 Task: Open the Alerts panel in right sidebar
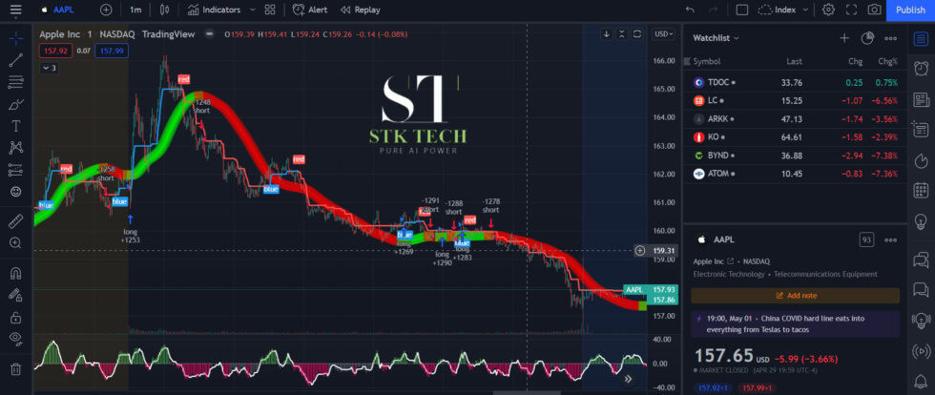pos(921,68)
